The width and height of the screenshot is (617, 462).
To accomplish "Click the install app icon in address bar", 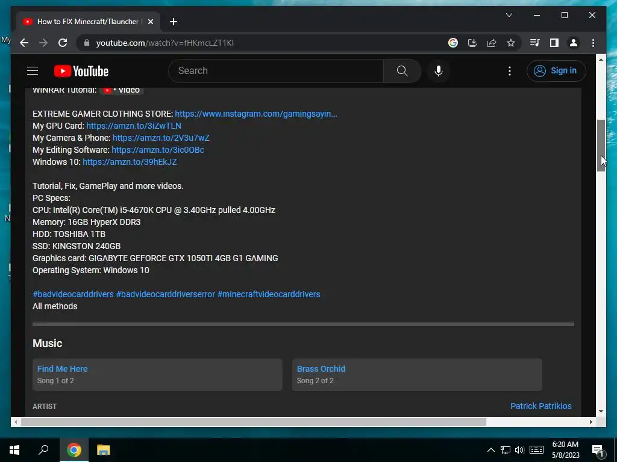I will pos(472,43).
